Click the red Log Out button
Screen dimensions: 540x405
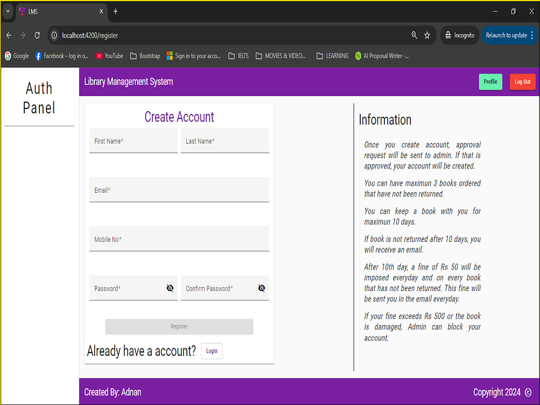pos(522,82)
